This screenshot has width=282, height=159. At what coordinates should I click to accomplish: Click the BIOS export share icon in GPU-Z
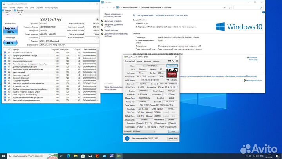click(168, 80)
